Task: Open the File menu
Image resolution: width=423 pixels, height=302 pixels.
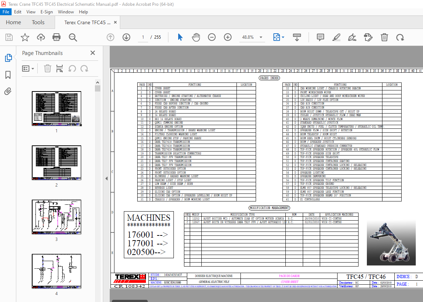Action: [6, 12]
